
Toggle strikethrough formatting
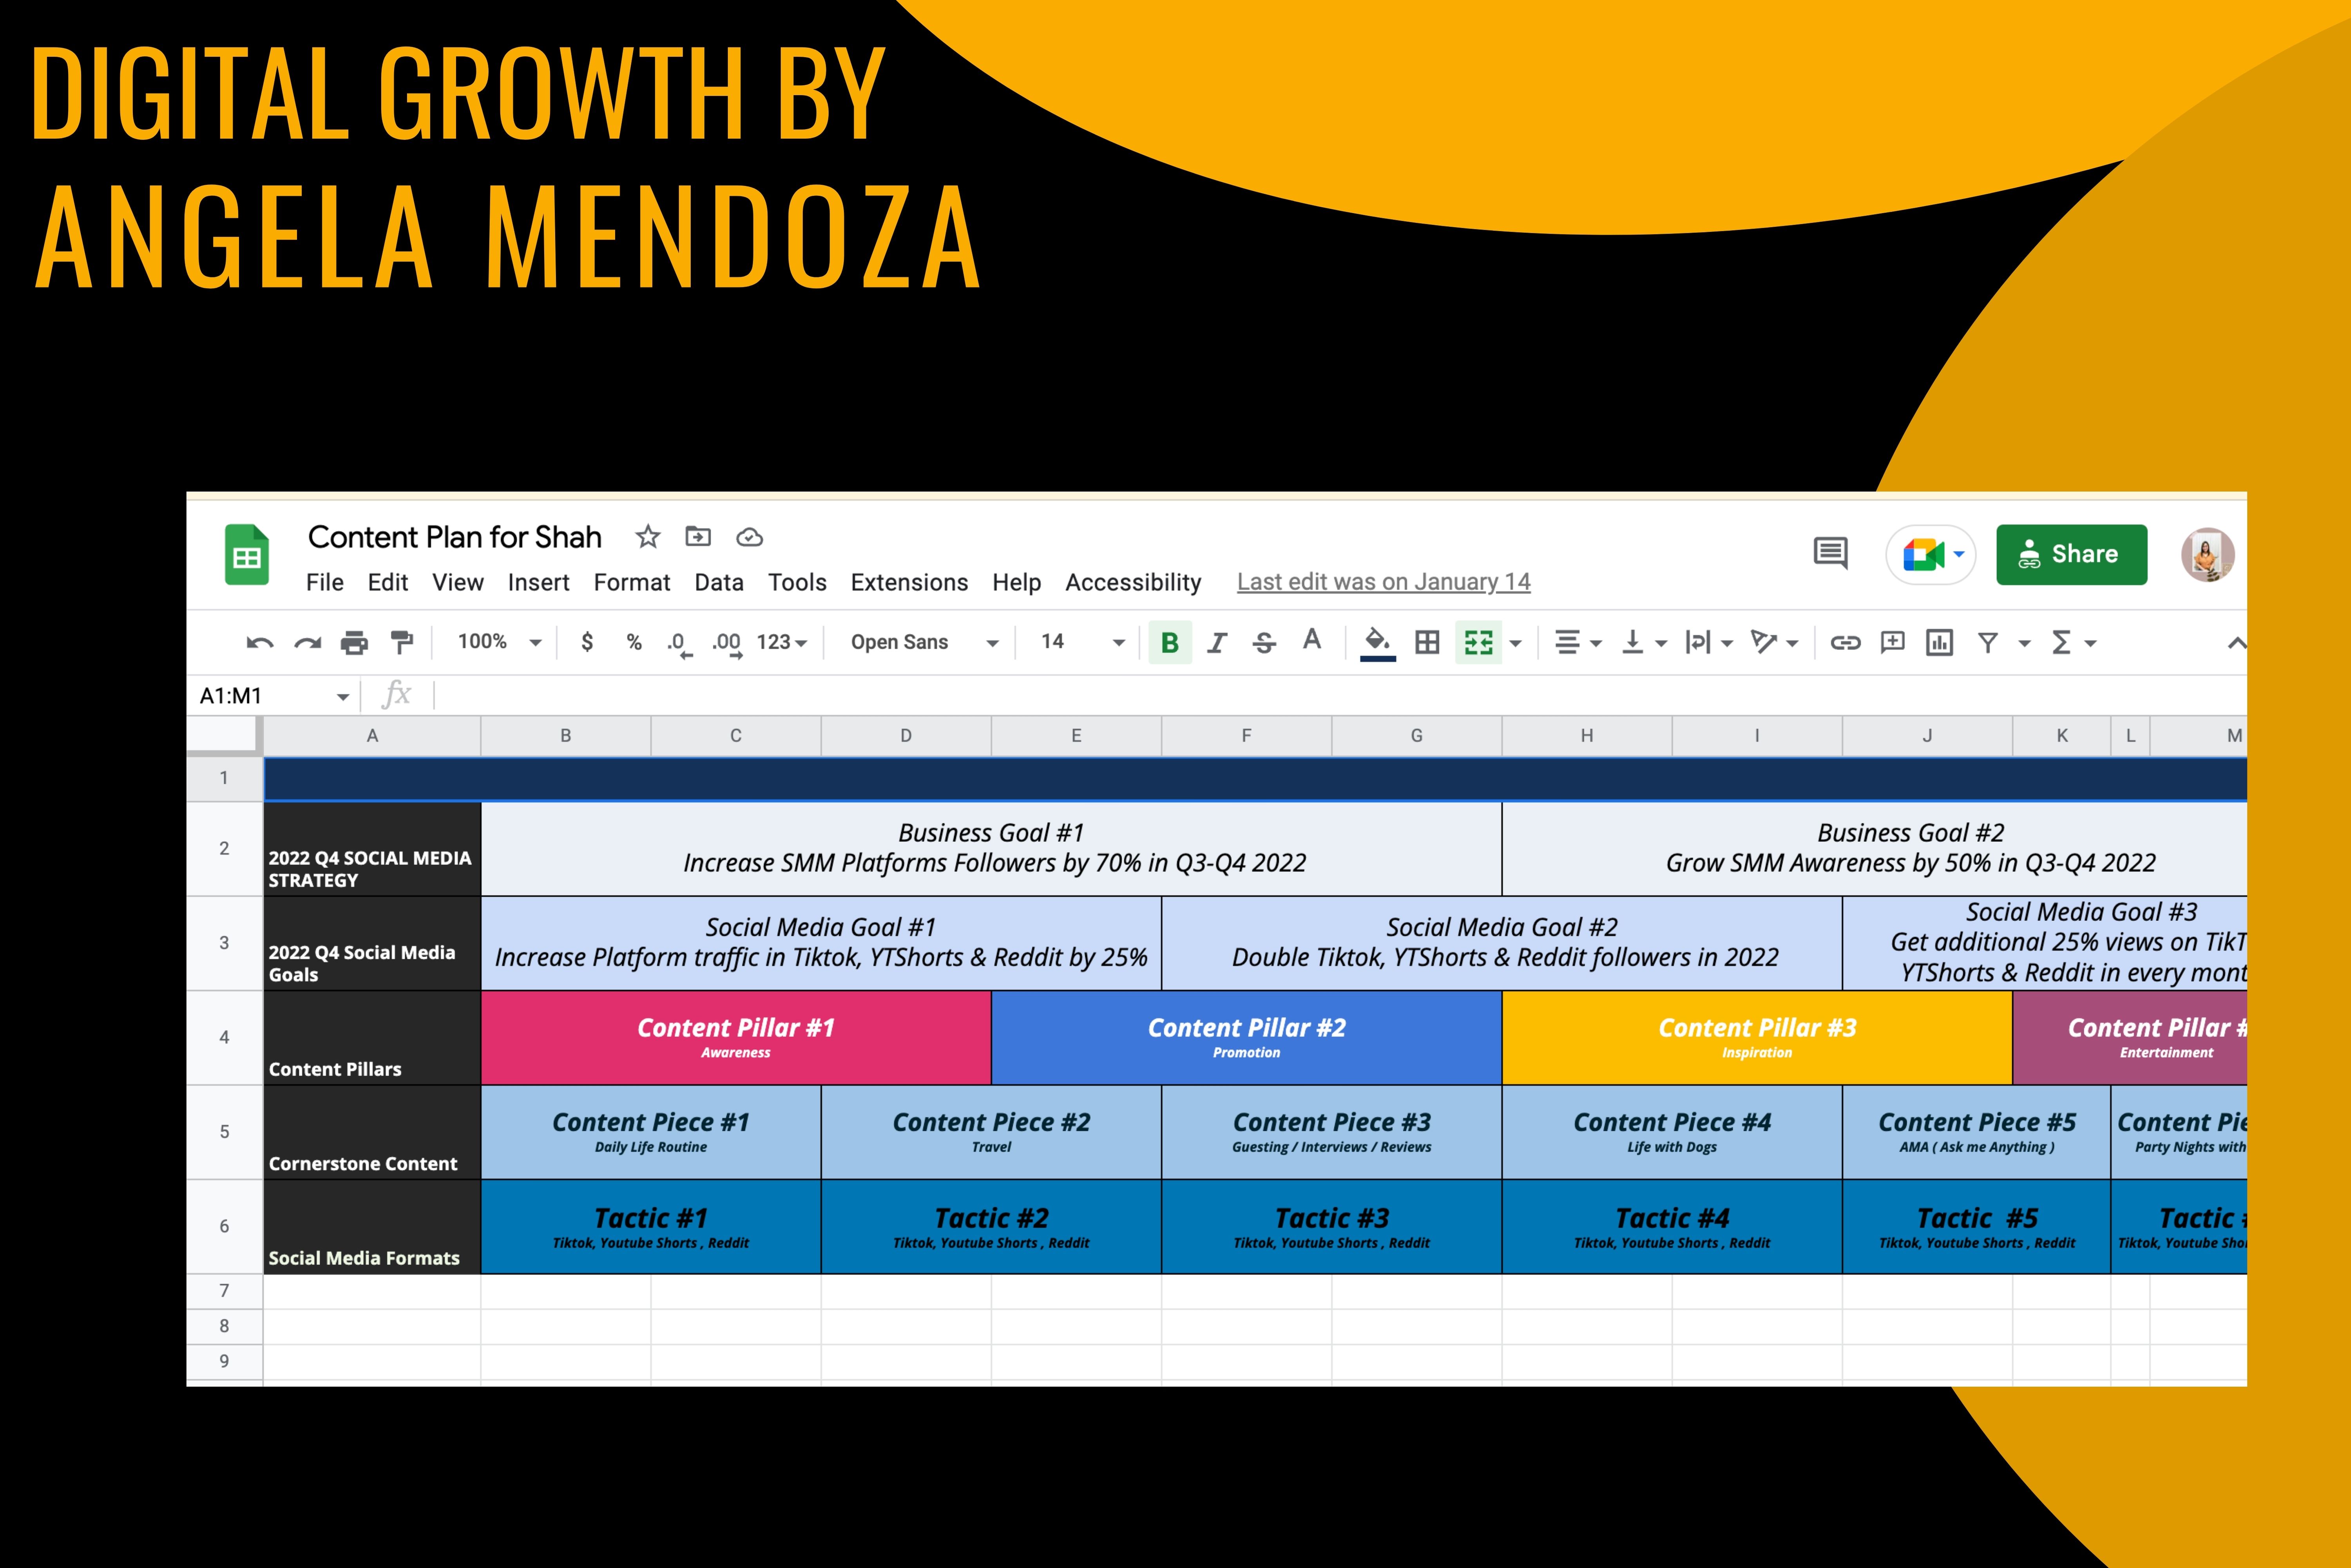pos(1264,642)
